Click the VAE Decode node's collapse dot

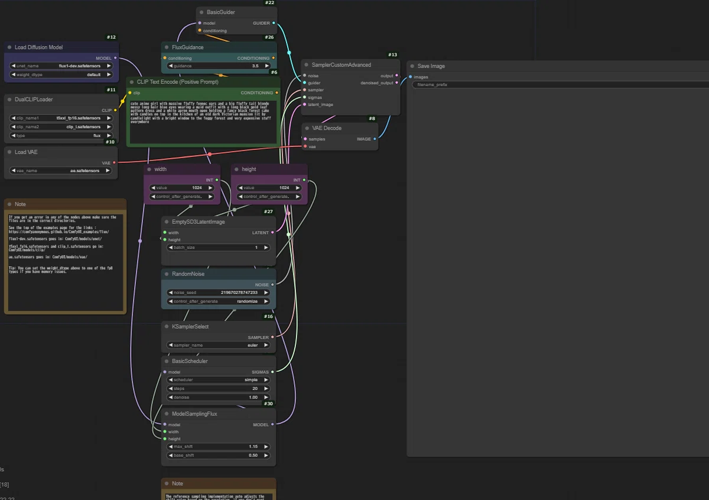[306, 128]
